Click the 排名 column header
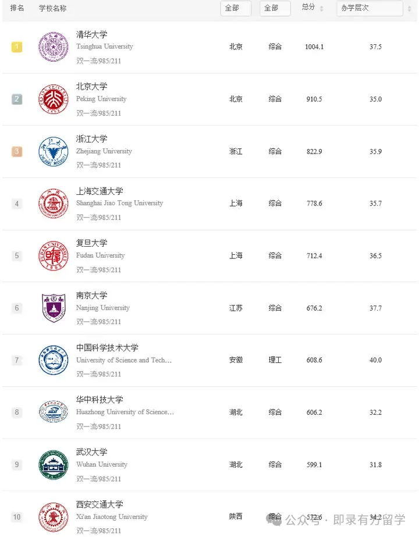Viewport: 419px width, 537px height. [17, 8]
